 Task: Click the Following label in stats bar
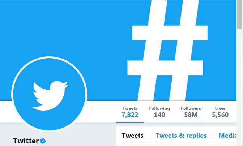point(159,108)
